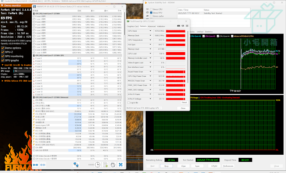Image resolution: width=286 pixels, height=173 pixels.
Task: Click GPU Clock red sensor graph bar
Action: pos(176,31)
